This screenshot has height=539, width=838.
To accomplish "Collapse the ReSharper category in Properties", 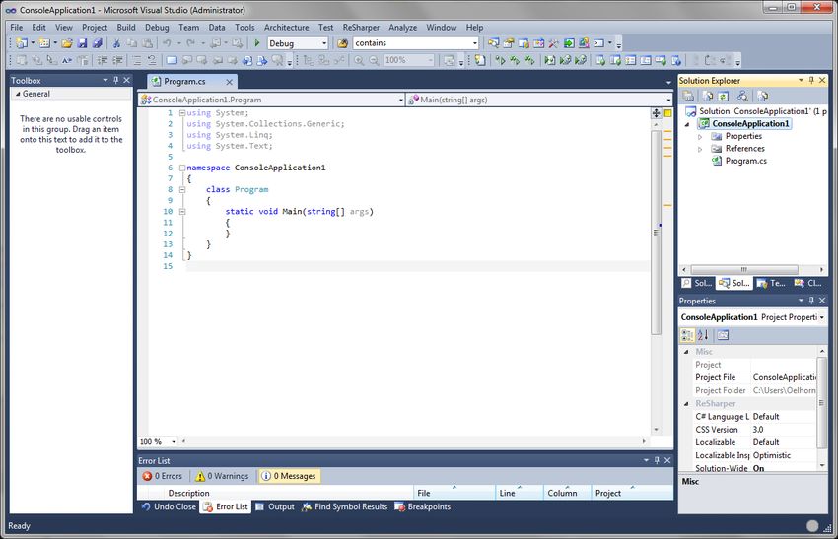I will click(x=686, y=404).
